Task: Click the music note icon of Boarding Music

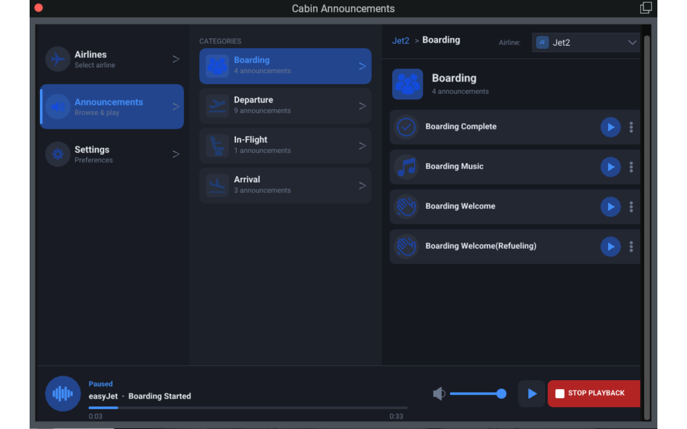Action: 406,167
